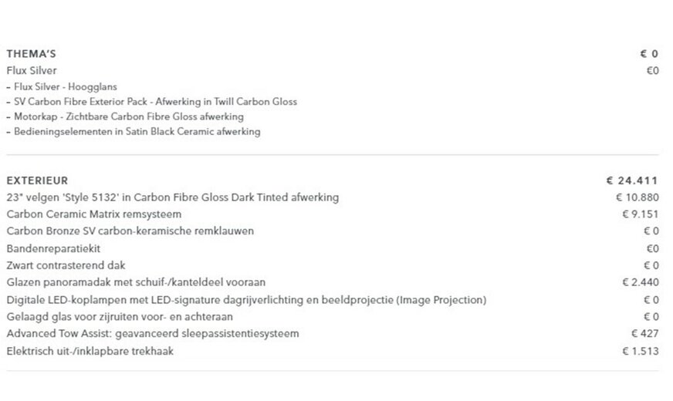Select the Bandenreparatiekit item
Viewport: 673px width, 401px height.
click(53, 248)
